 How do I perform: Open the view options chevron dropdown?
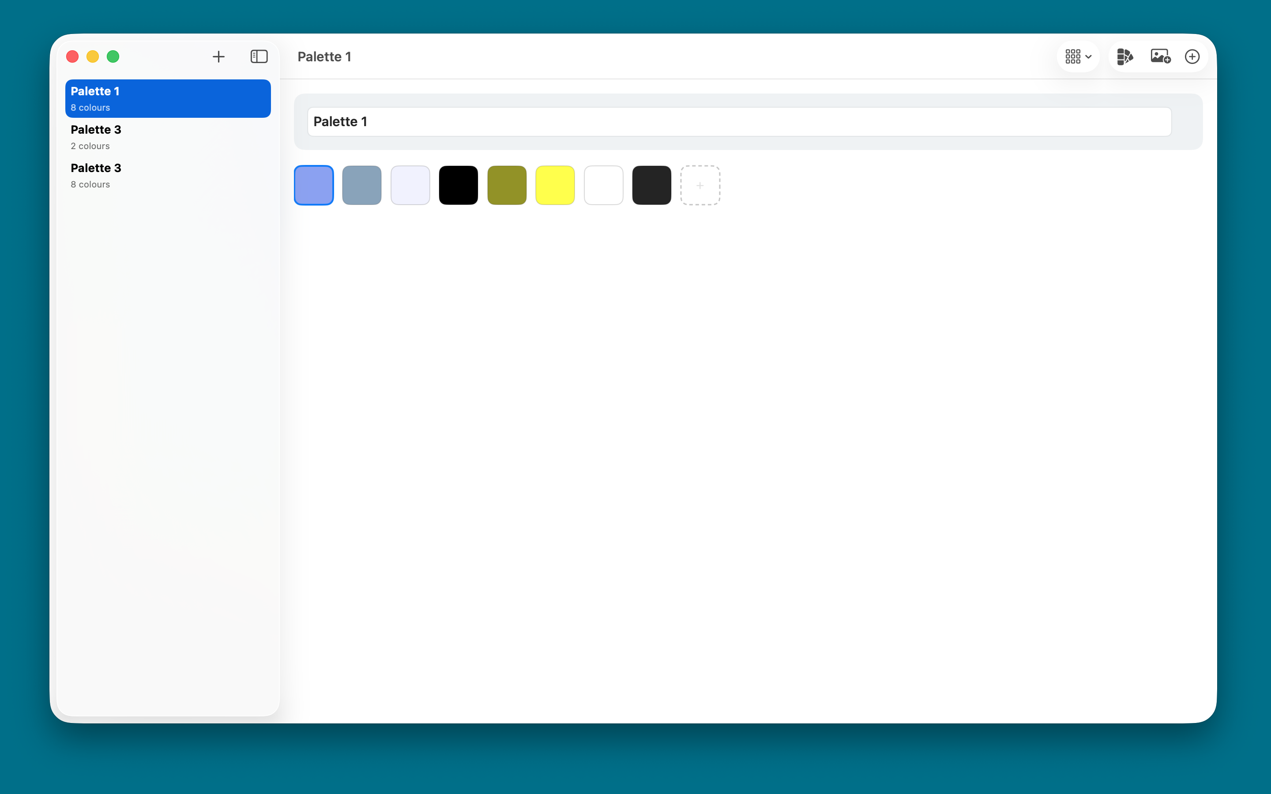coord(1089,56)
